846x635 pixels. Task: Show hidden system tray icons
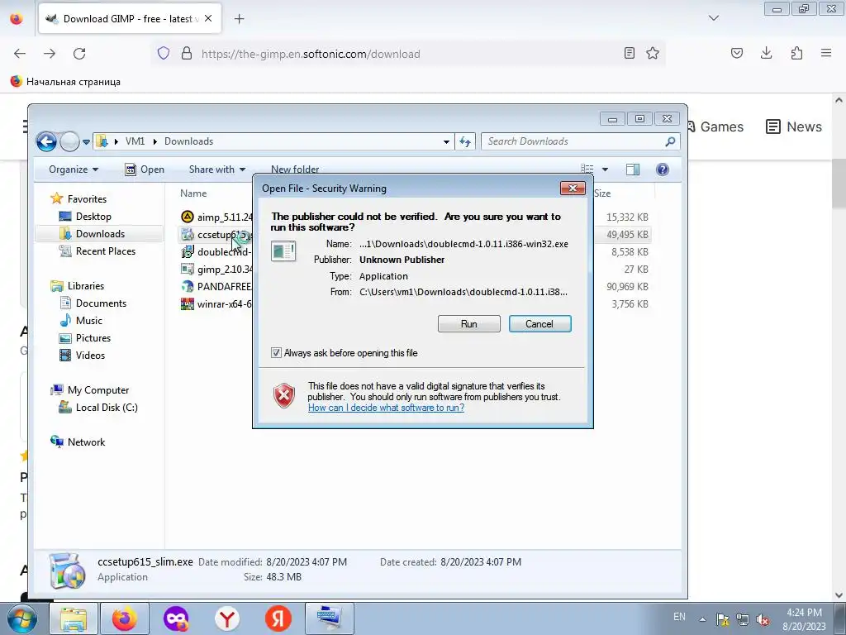click(702, 619)
